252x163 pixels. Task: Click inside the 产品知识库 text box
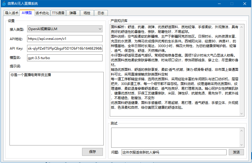click(175, 70)
